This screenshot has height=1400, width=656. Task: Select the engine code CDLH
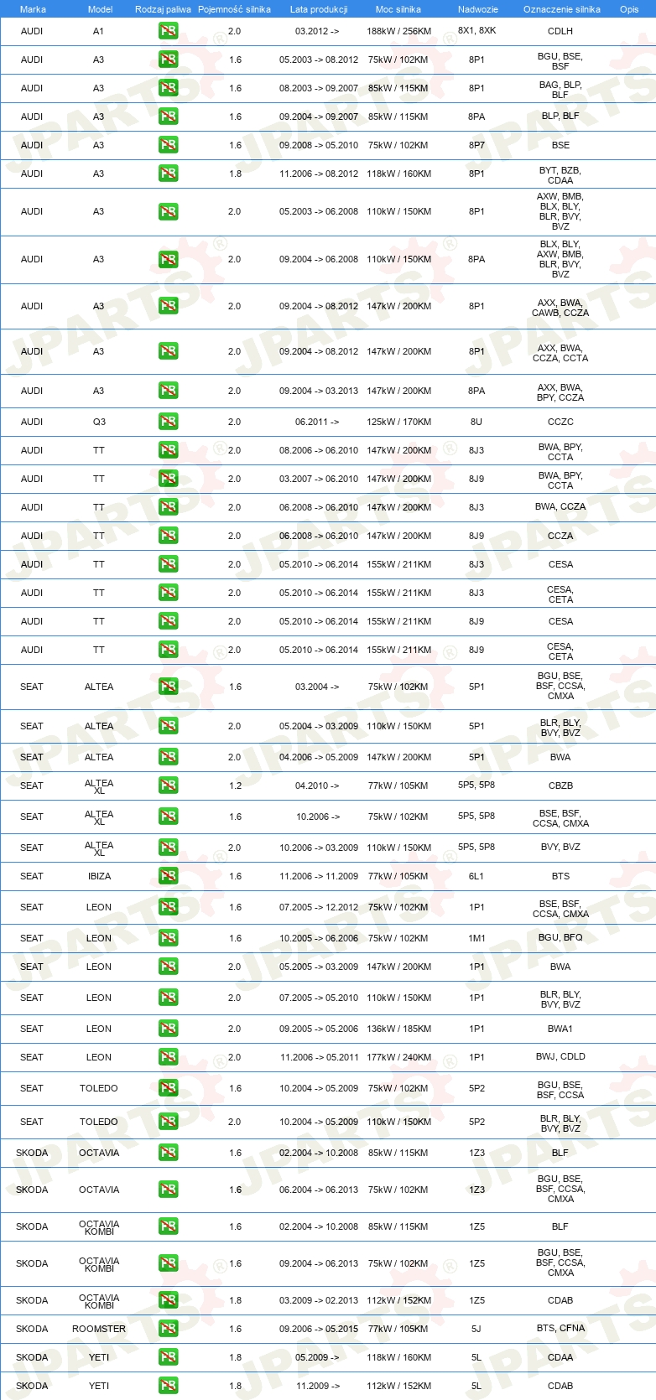click(560, 31)
